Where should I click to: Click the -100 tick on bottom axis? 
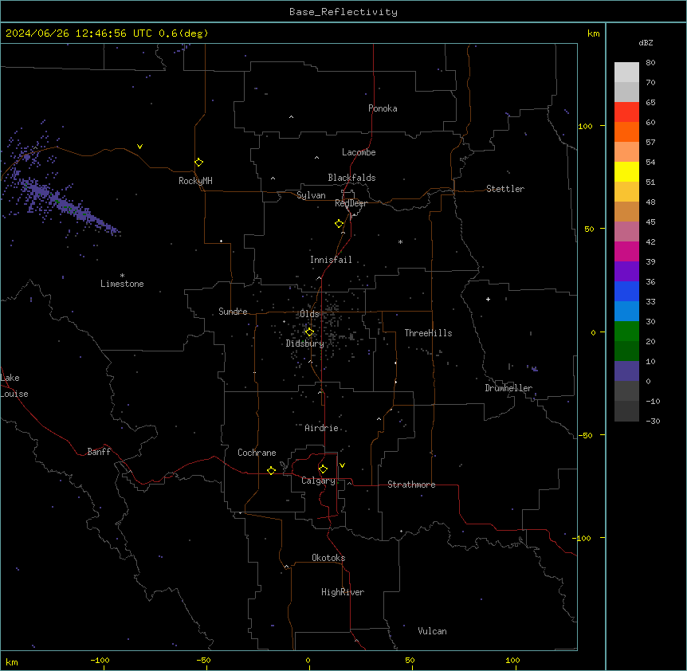100,660
